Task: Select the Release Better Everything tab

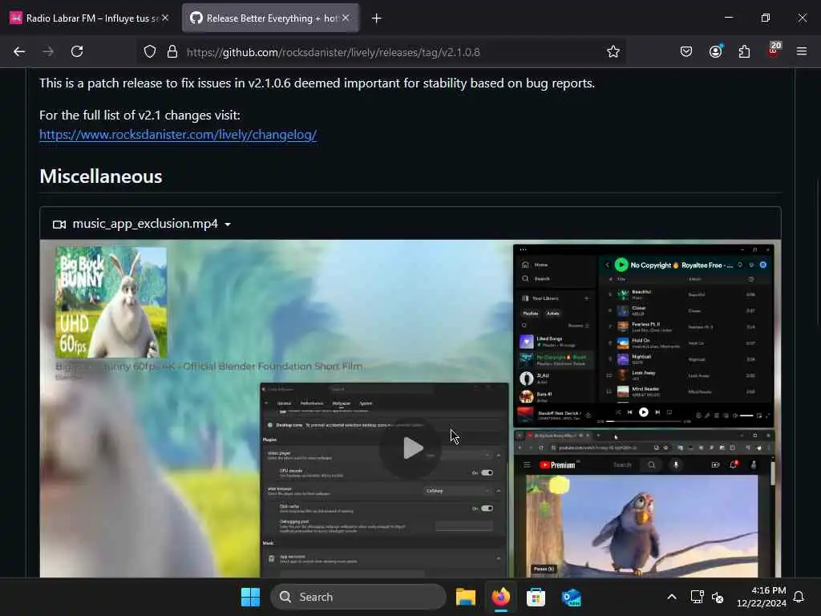Action: 270,18
